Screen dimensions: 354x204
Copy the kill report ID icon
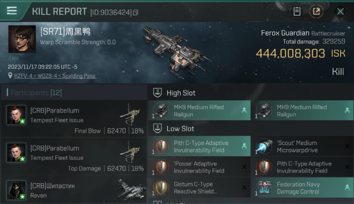click(x=136, y=13)
